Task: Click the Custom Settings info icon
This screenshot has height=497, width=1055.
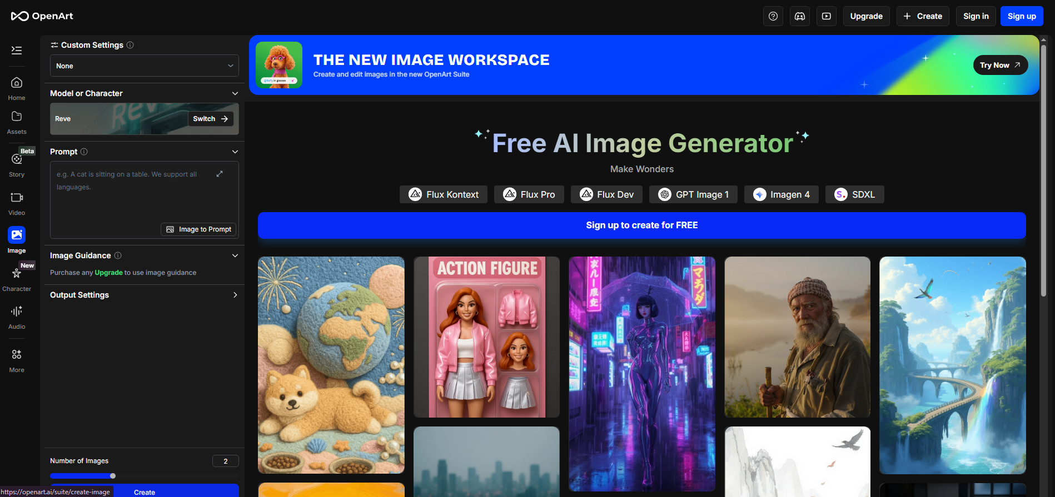Action: point(130,45)
